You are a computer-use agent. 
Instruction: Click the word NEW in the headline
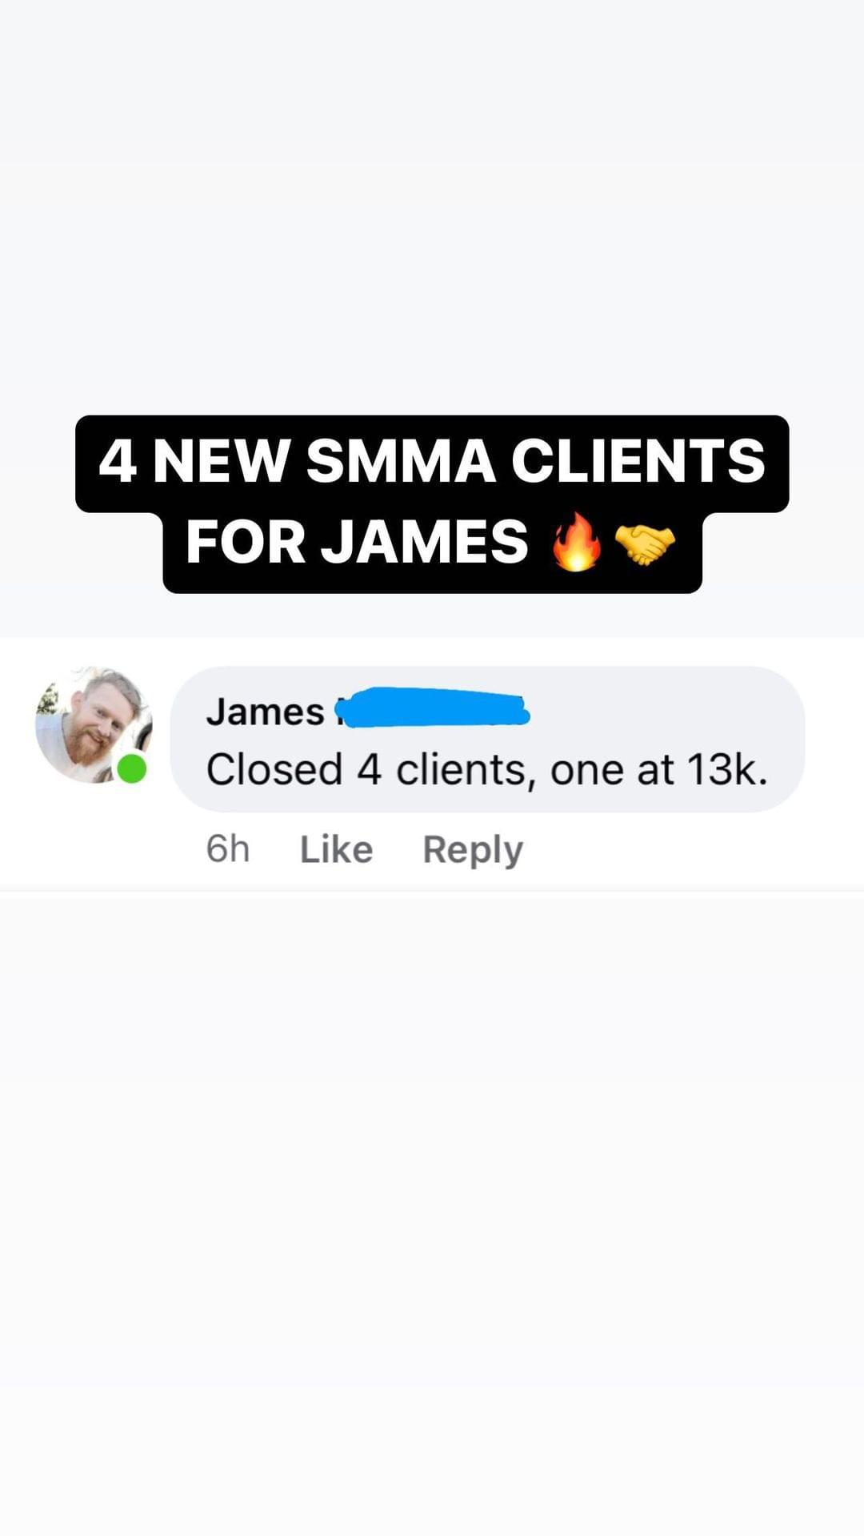click(220, 462)
